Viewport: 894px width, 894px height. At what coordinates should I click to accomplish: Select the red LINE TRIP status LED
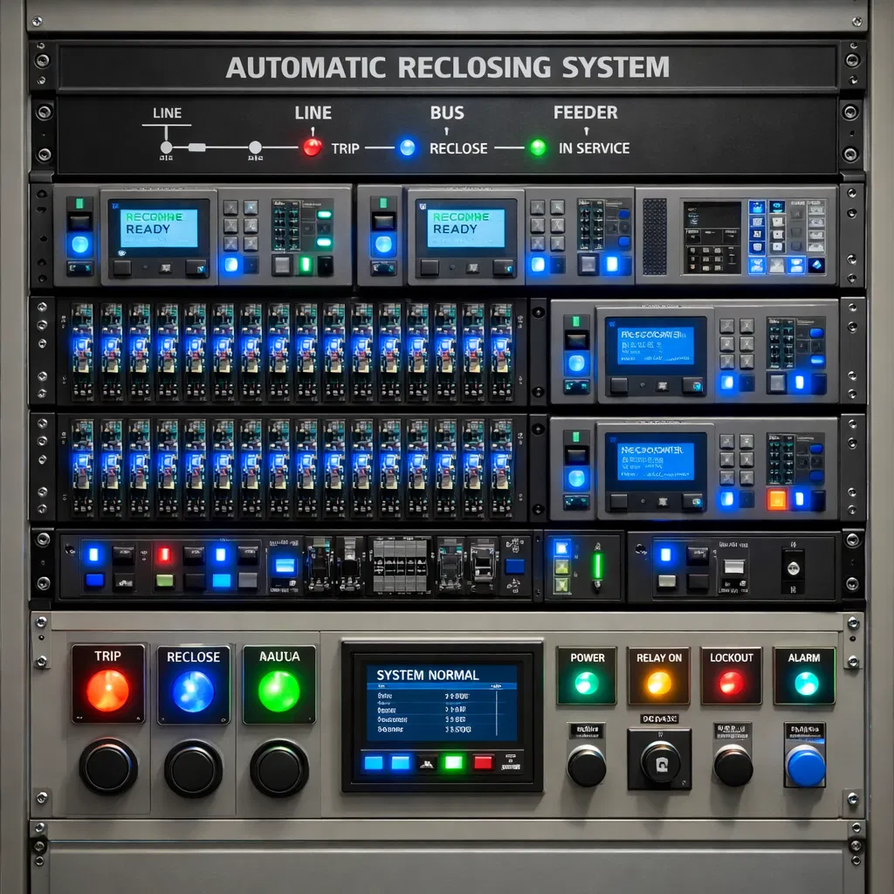pyautogui.click(x=312, y=147)
